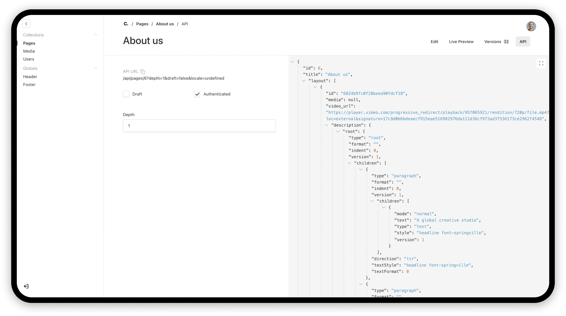Collapse the Collections group chevron

[x=96, y=35]
